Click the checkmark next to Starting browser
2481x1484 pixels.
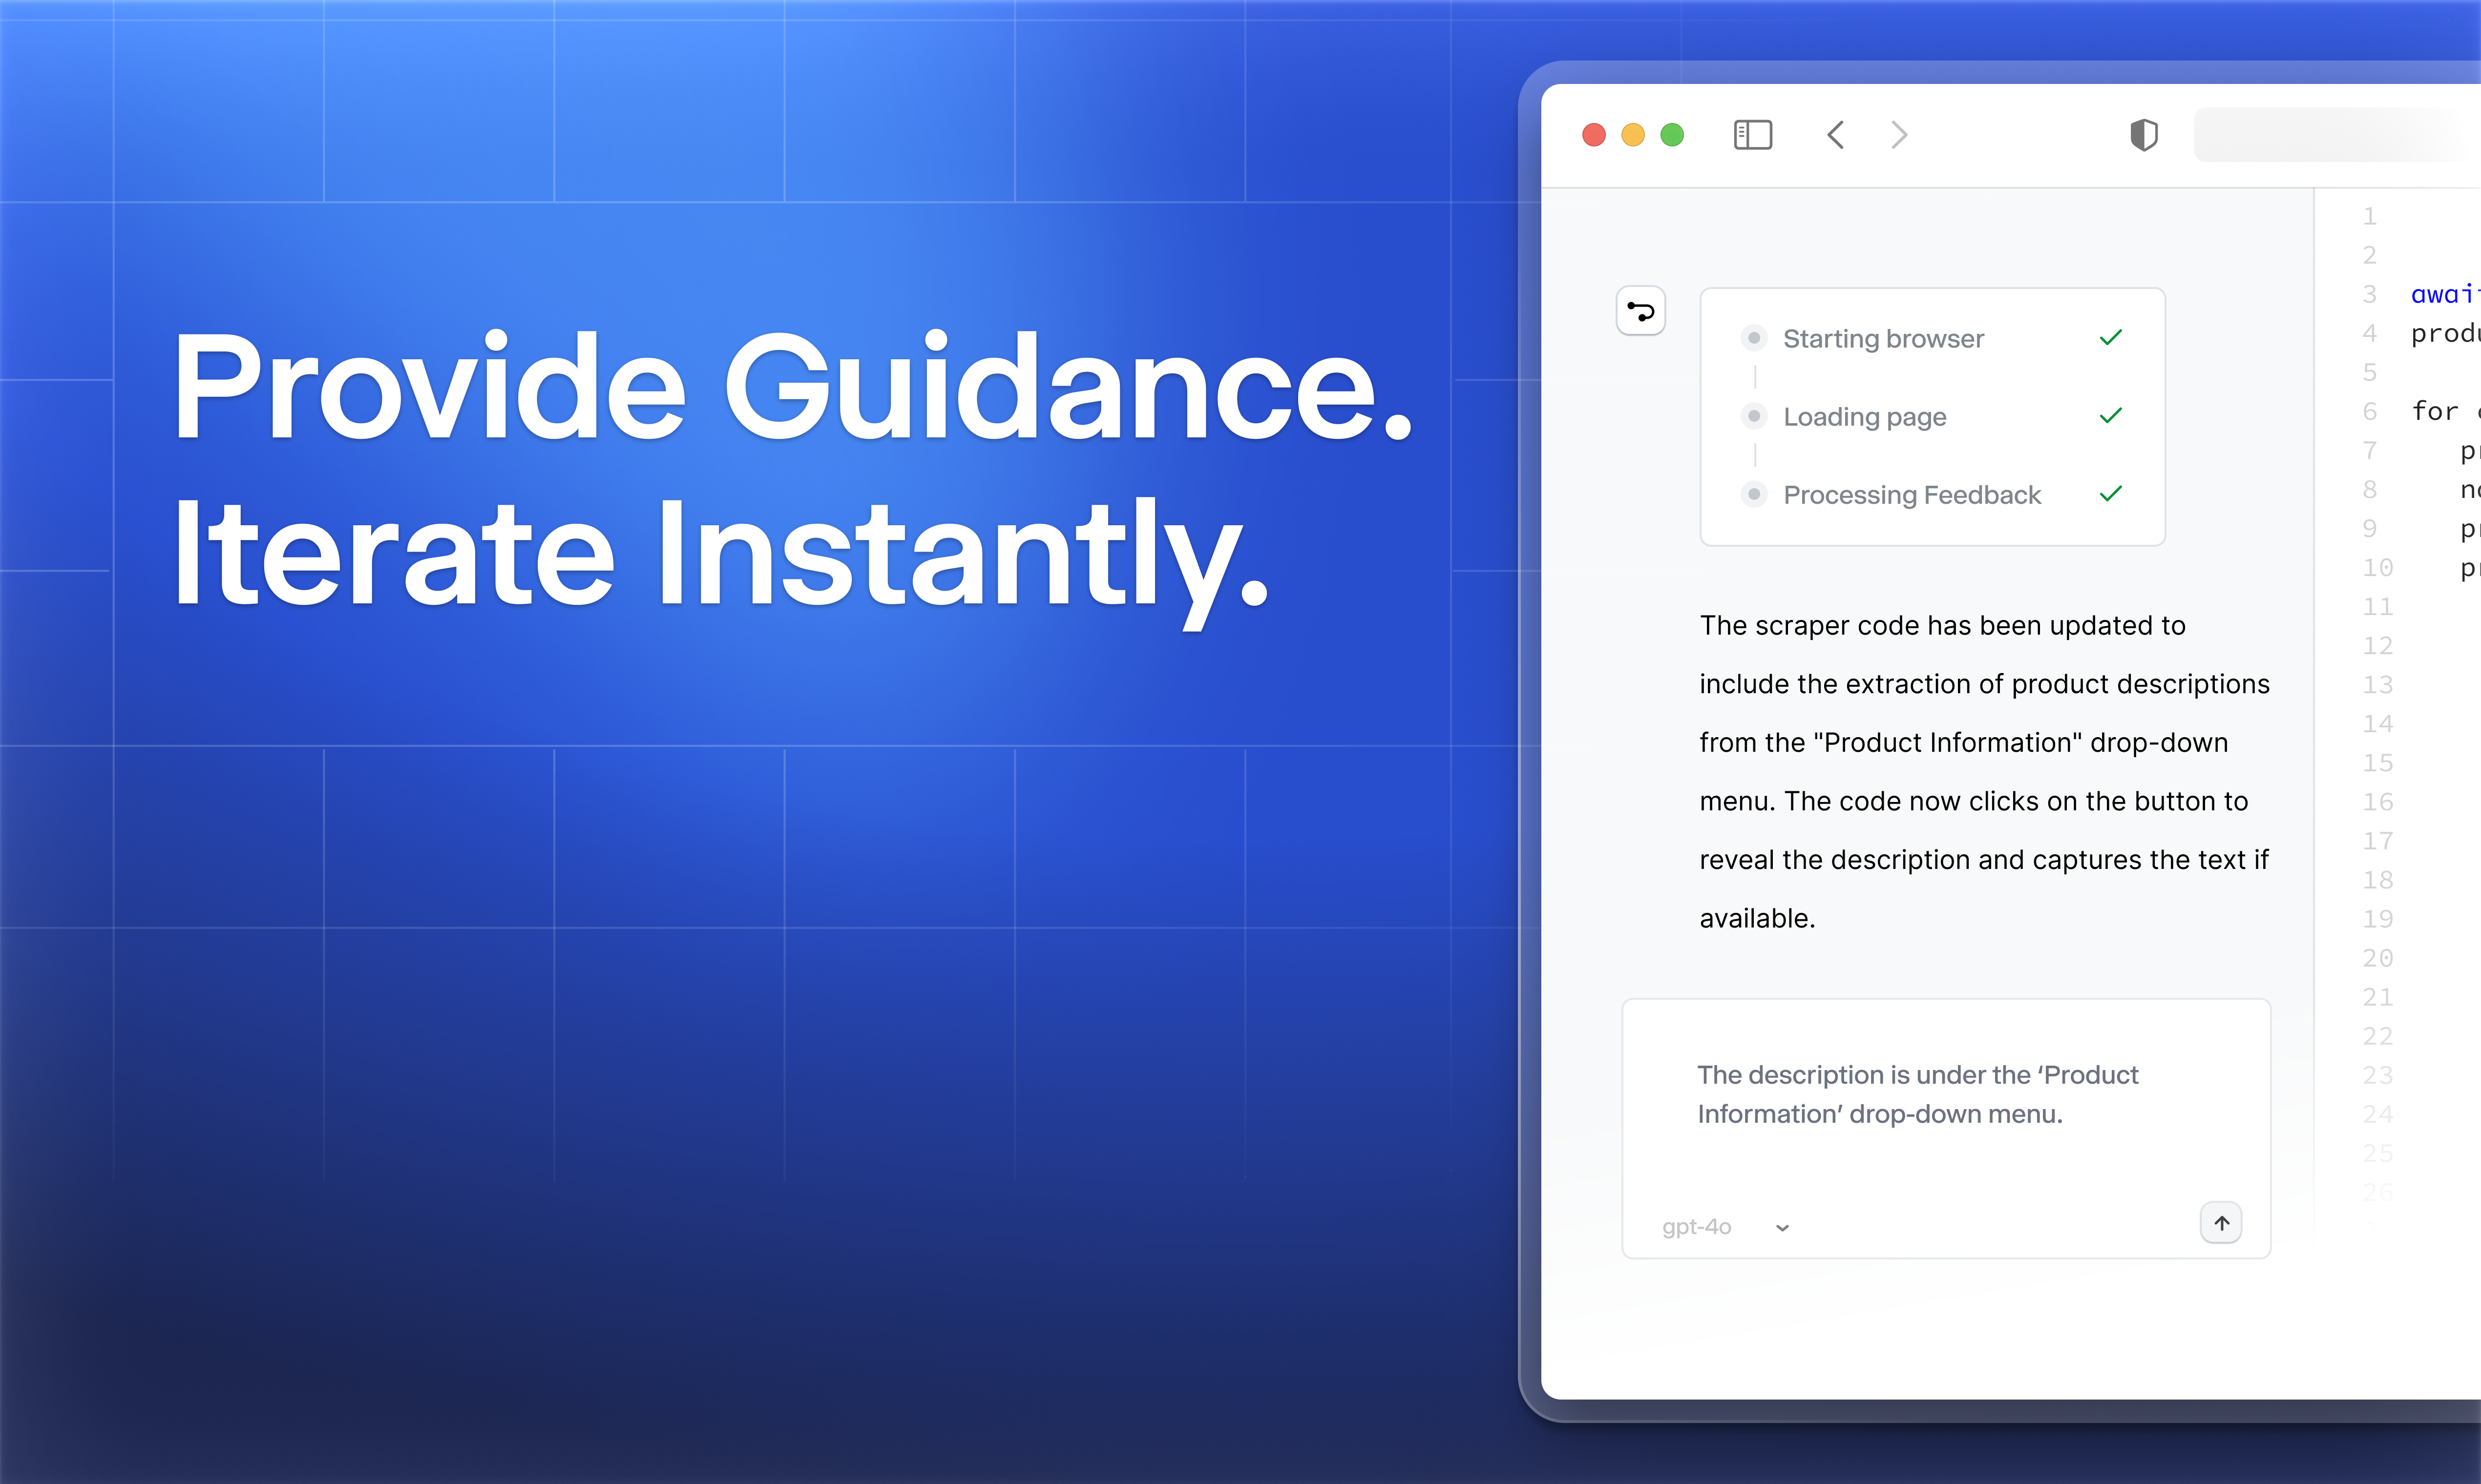[2111, 338]
